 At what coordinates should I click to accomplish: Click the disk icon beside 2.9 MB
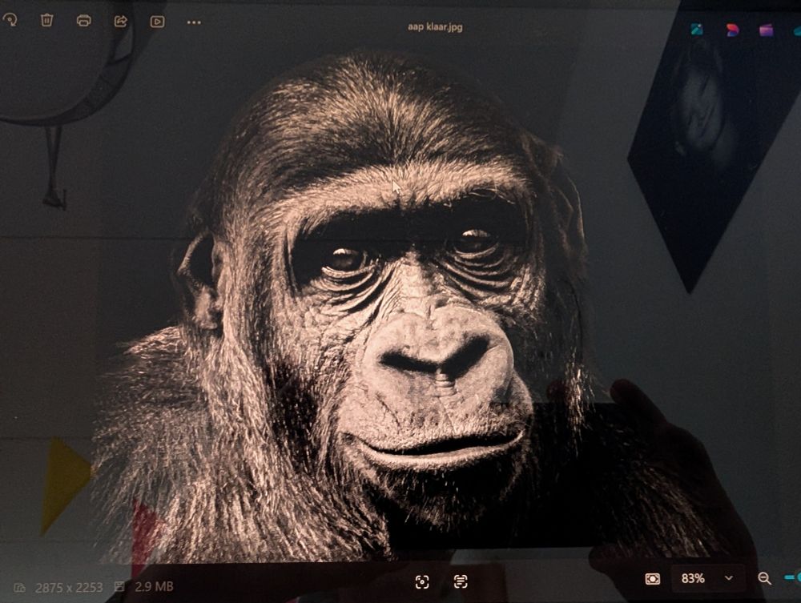point(119,586)
